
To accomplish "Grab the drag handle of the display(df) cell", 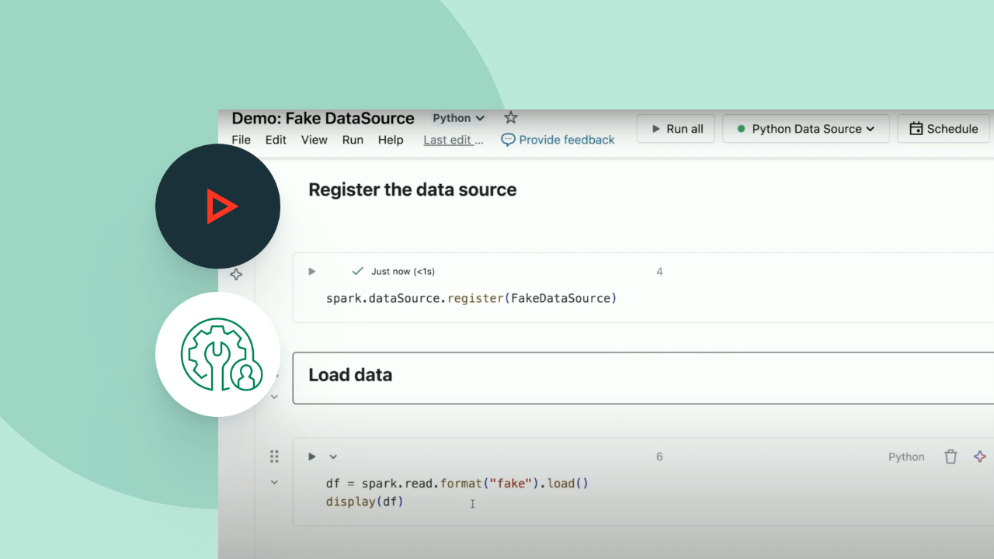I will (274, 457).
